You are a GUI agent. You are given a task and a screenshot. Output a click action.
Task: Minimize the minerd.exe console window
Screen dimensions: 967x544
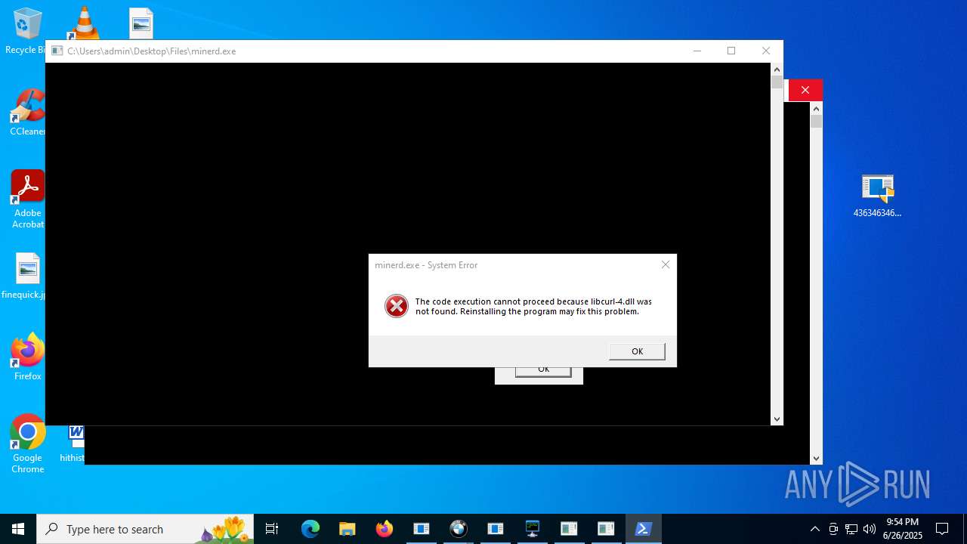pyautogui.click(x=697, y=51)
